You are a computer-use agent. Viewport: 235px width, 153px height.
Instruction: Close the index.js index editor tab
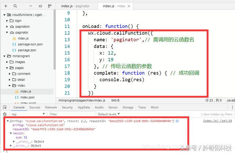click(129, 6)
